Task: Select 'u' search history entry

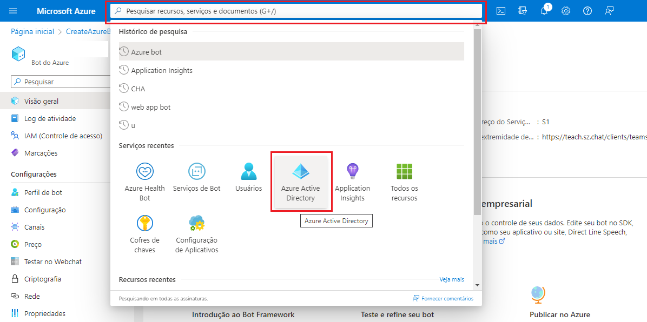Action: (x=292, y=125)
